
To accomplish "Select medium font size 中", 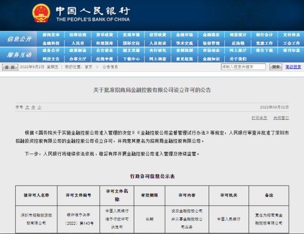I will pyautogui.click(x=33, y=108).
